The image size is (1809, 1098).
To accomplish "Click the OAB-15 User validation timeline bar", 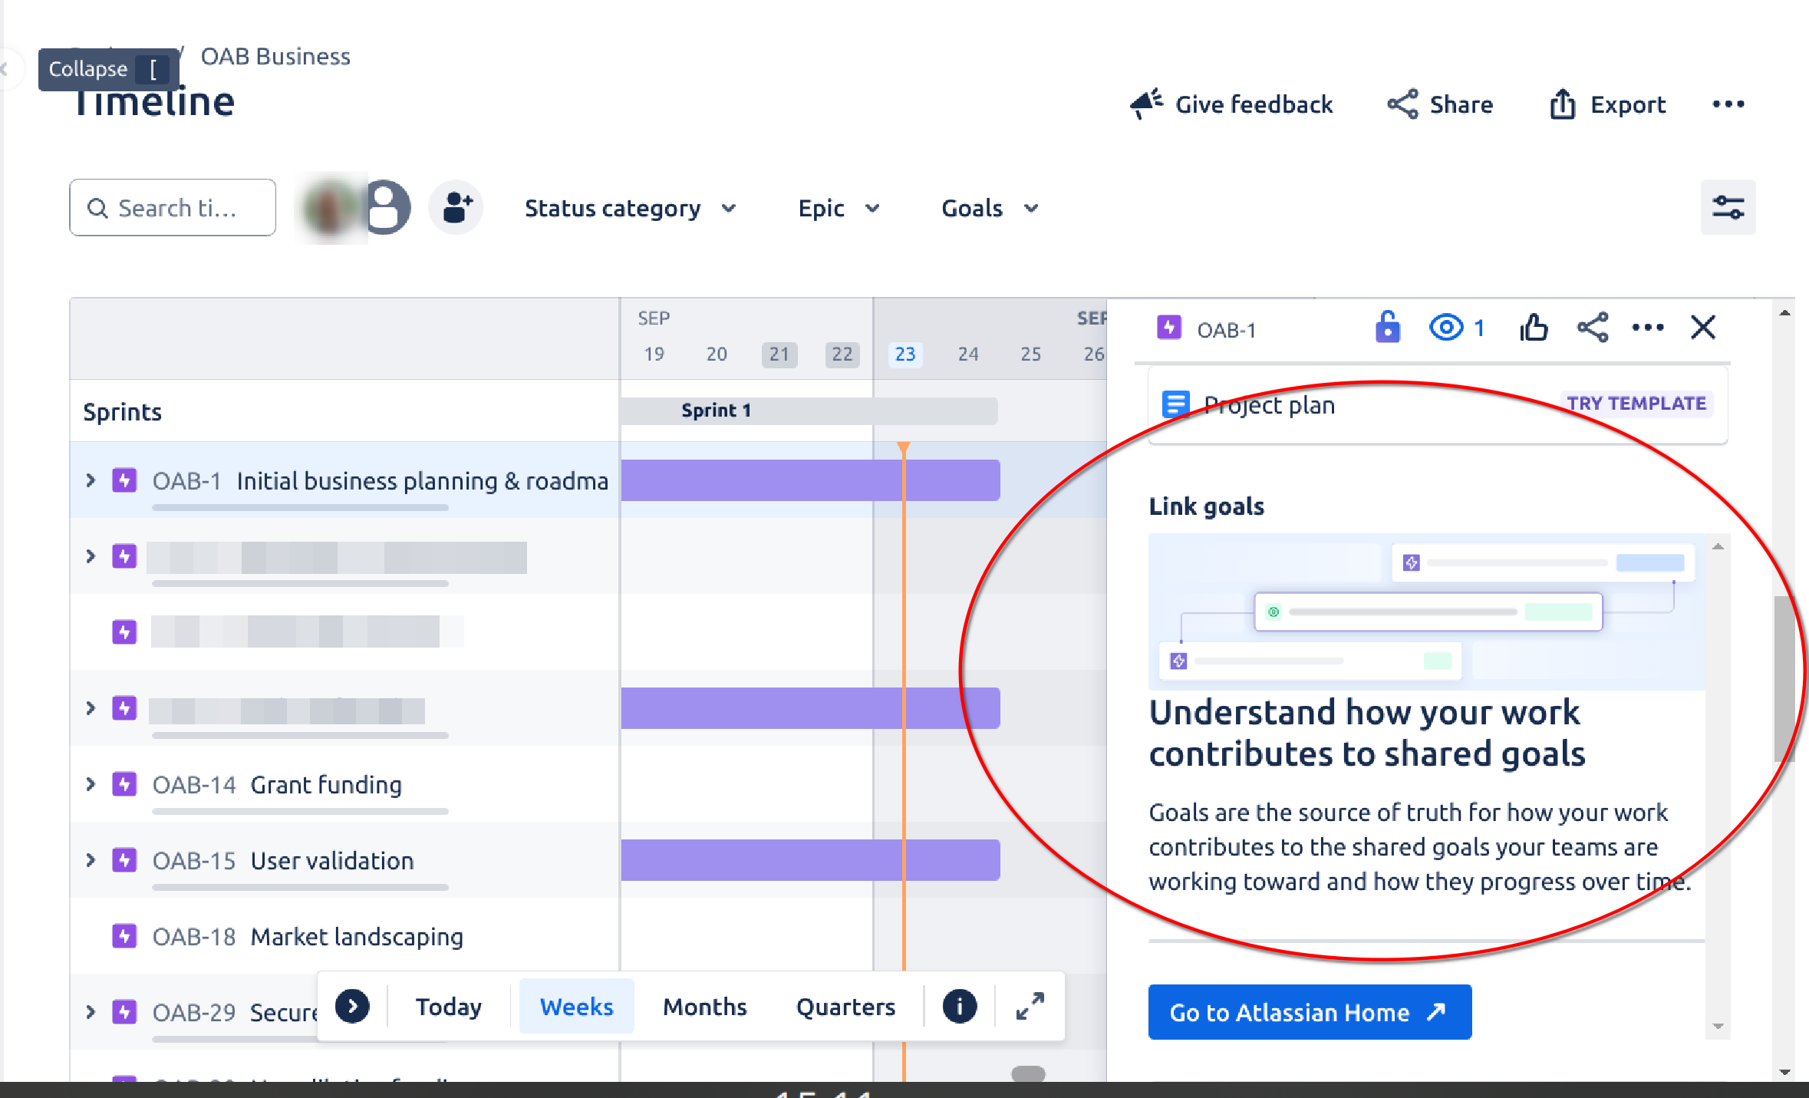I will (x=810, y=860).
